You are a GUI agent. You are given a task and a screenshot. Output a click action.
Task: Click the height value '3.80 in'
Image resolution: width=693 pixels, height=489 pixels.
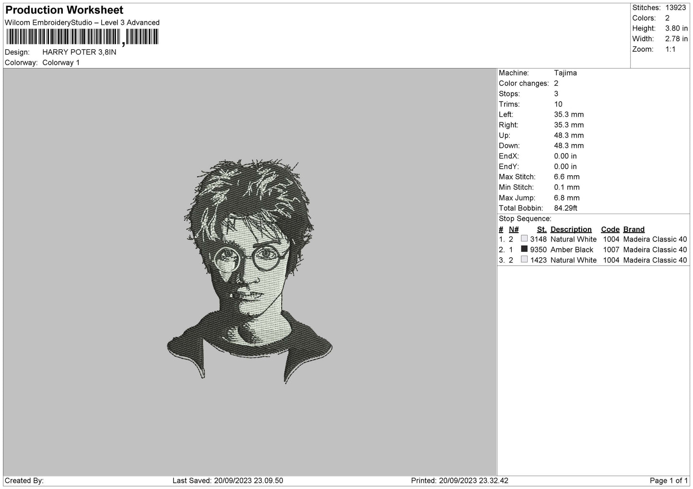676,29
